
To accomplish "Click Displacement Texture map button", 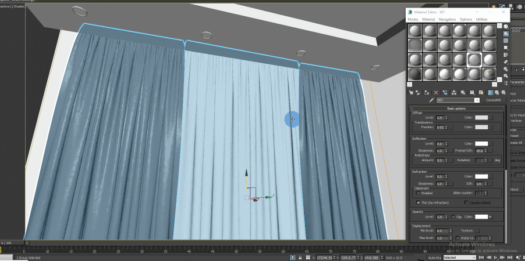I will pos(477,231).
